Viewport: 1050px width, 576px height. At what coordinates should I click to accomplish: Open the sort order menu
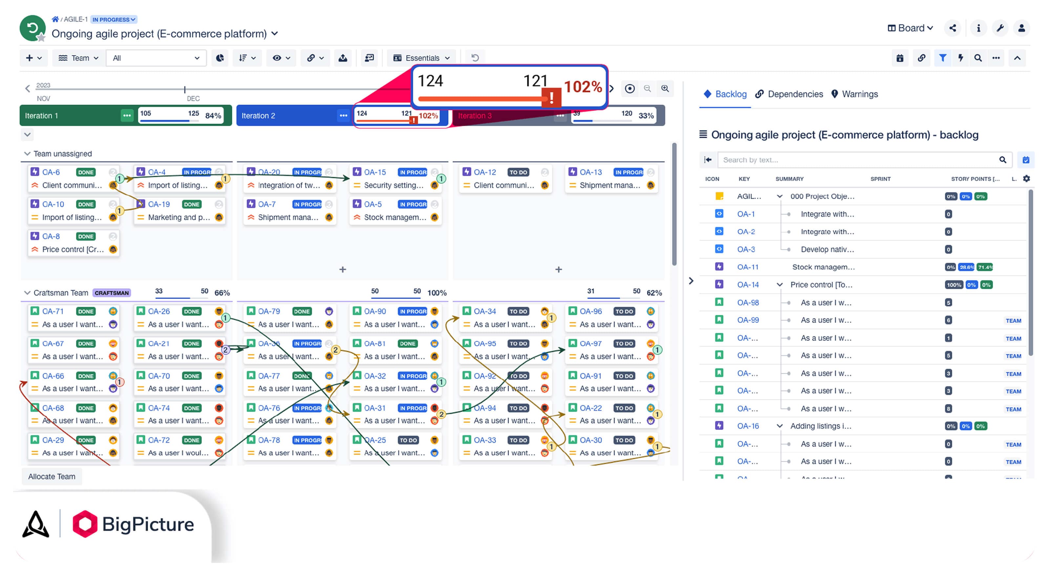click(247, 58)
